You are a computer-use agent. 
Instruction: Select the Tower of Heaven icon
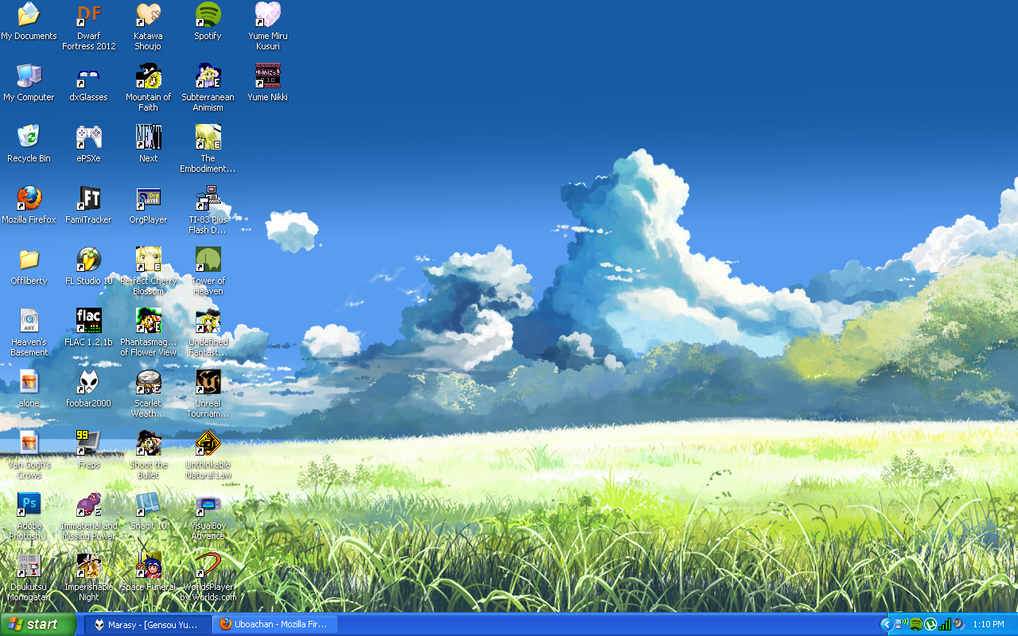208,259
